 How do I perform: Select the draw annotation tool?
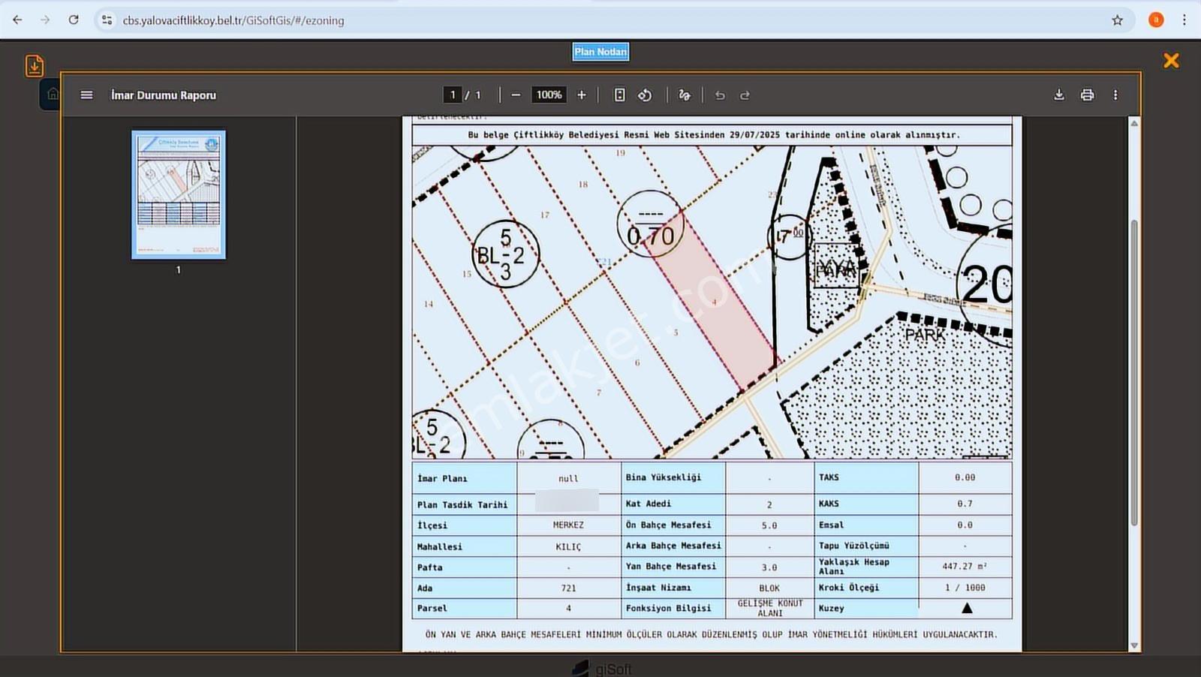click(684, 95)
